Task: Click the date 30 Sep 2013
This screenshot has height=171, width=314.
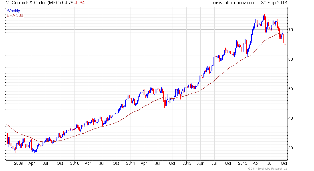Action: coord(274,3)
